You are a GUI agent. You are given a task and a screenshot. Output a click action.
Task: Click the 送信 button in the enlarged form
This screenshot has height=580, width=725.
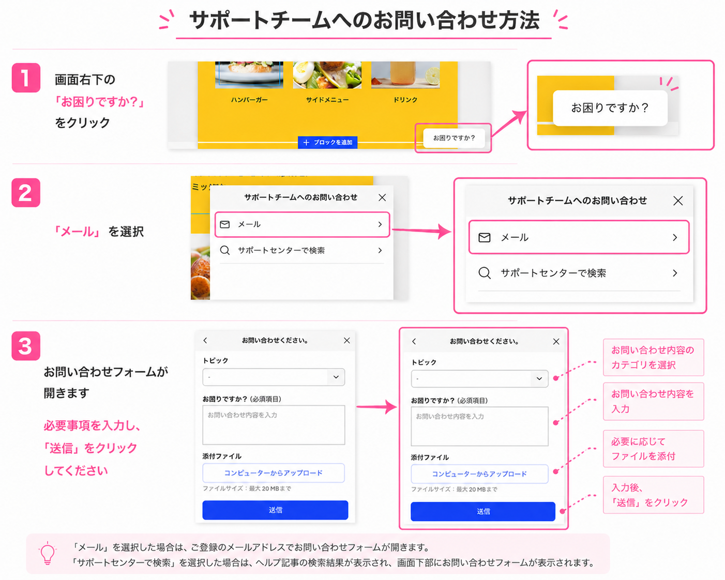(x=483, y=511)
